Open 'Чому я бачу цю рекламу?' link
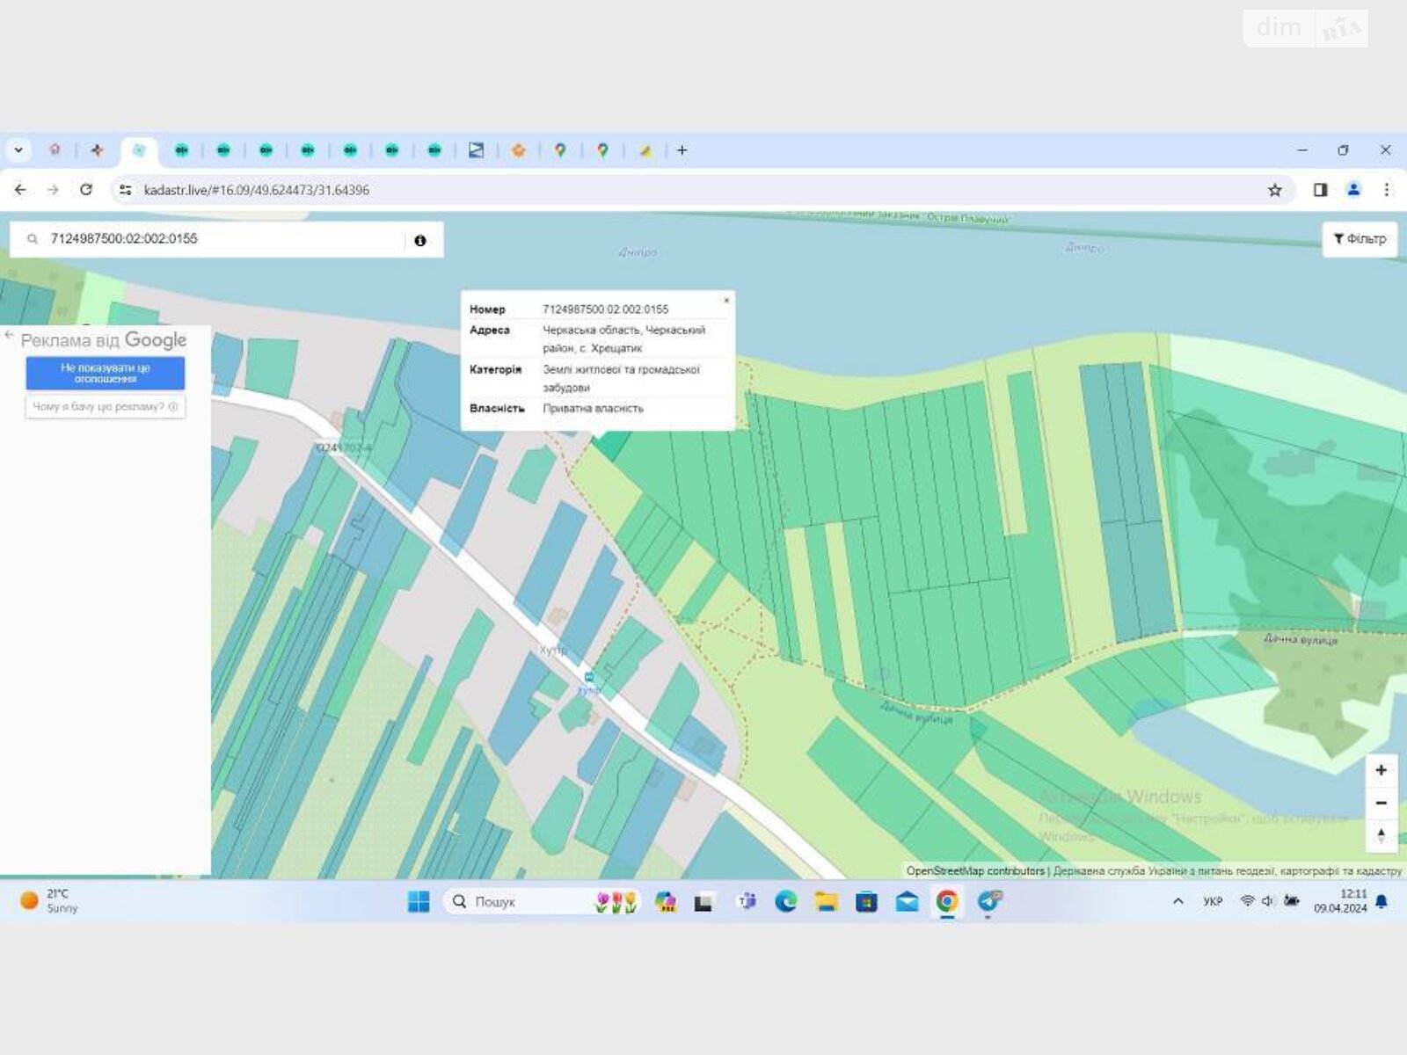 click(x=105, y=406)
